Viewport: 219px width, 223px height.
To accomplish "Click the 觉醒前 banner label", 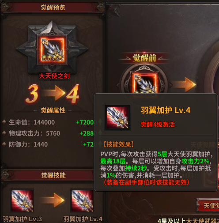I will (144, 58).
